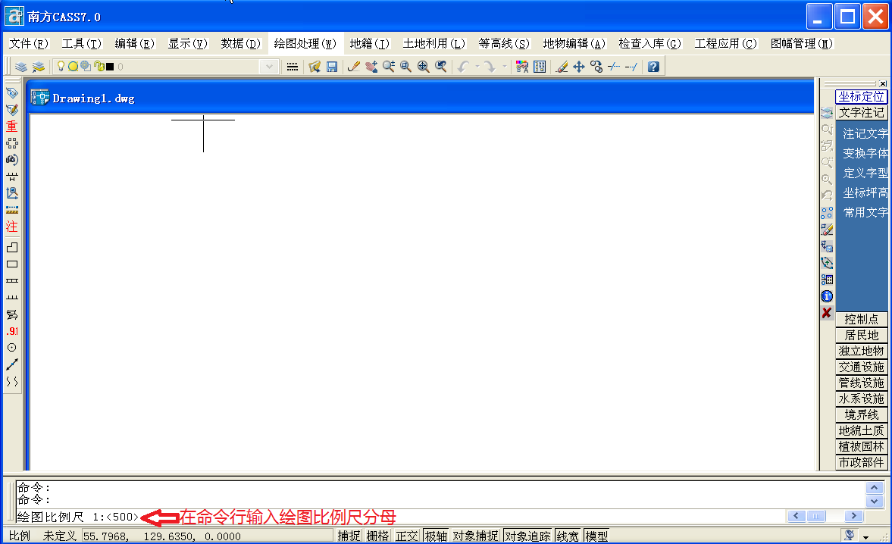Open the layer manager stack icon
This screenshot has width=892, height=544.
(21, 67)
